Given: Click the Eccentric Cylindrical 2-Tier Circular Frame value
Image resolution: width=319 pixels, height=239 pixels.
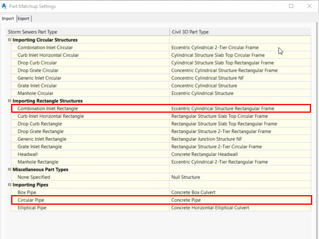Looking at the screenshot, I should [215, 47].
